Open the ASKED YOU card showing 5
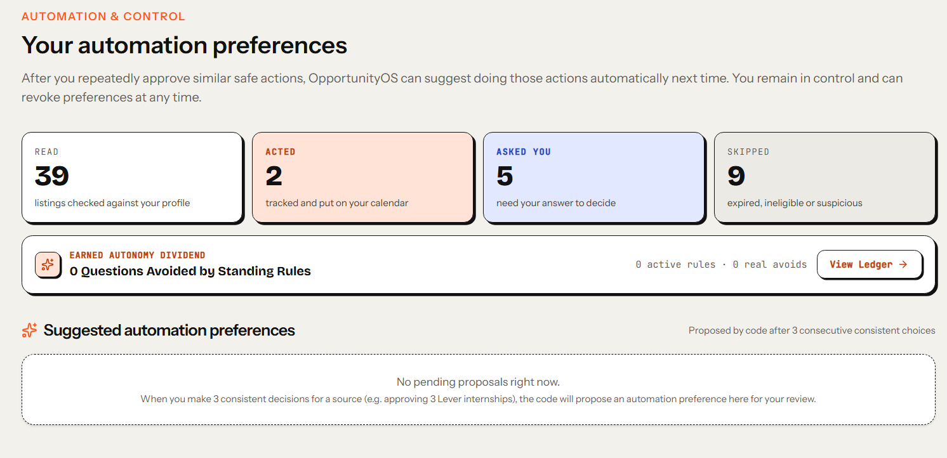 [594, 178]
